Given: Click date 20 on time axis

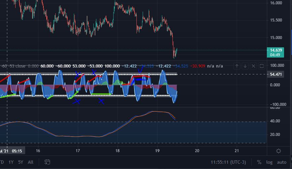Looking at the screenshot, I should (x=197, y=151).
